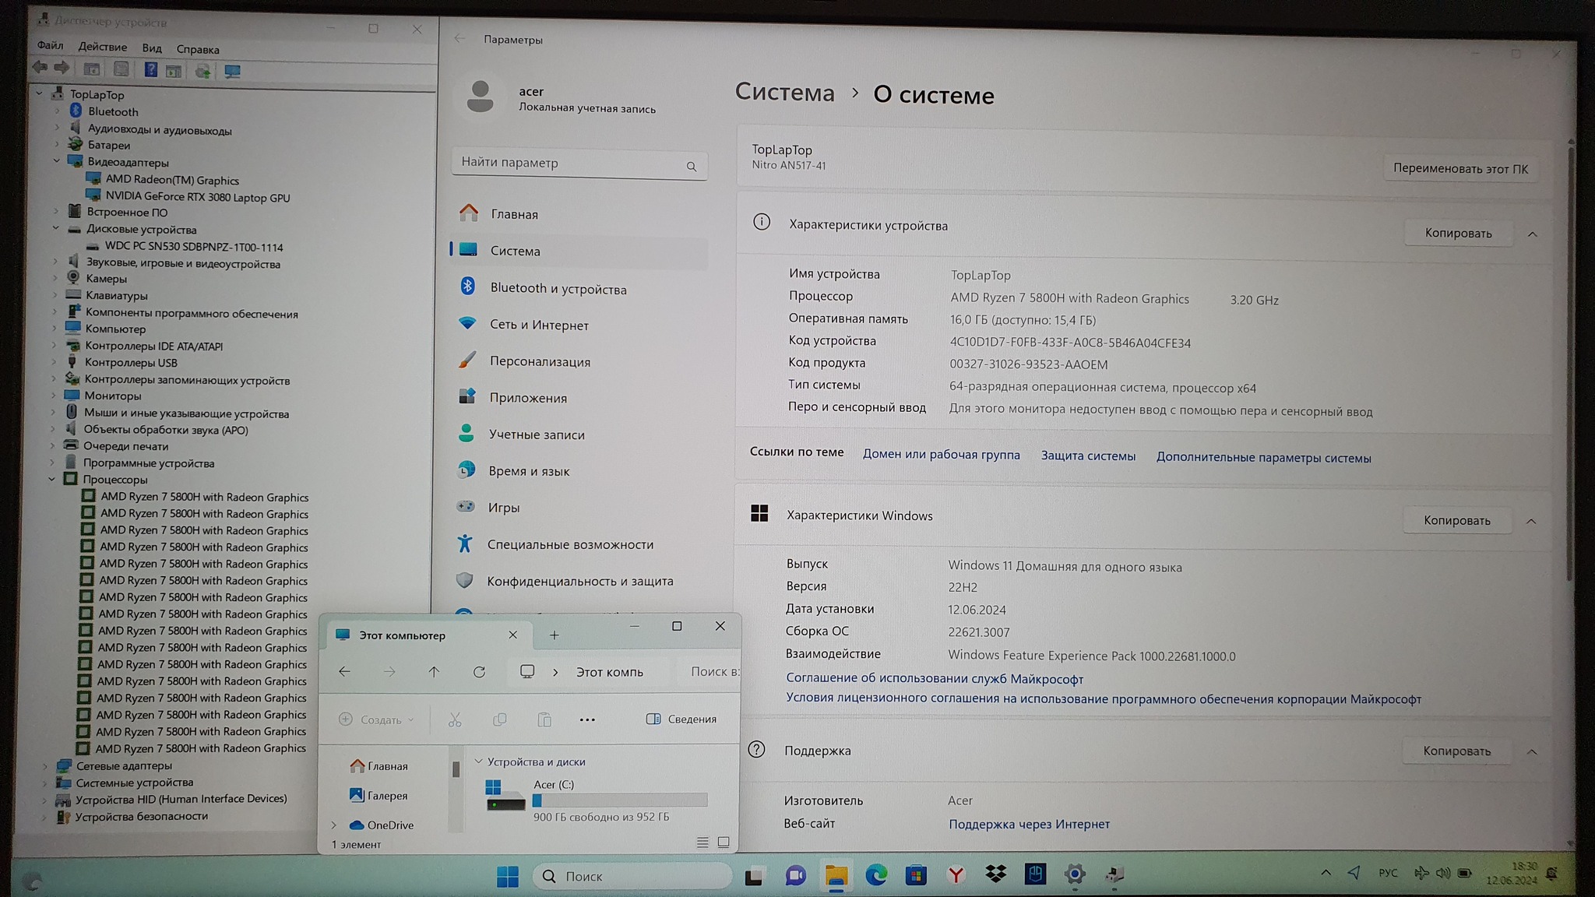Viewport: 1595px width, 897px height.
Task: Click the See more ellipsis in Explorer
Action: pyautogui.click(x=587, y=719)
